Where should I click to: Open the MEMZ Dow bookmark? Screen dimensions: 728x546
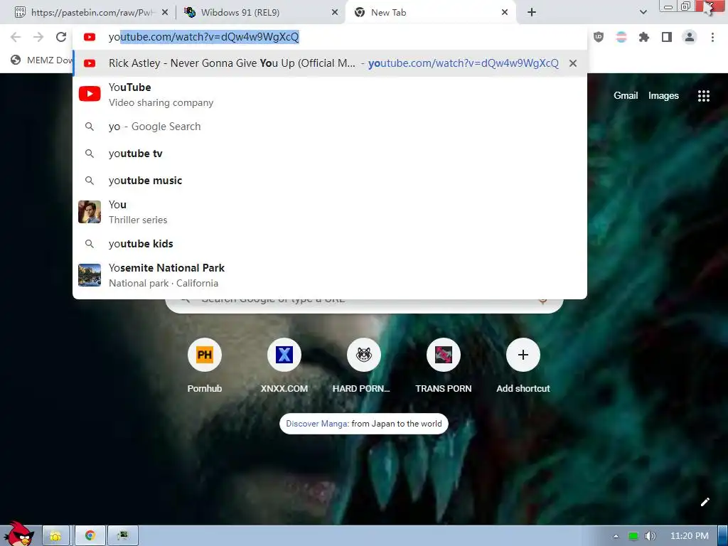42,60
